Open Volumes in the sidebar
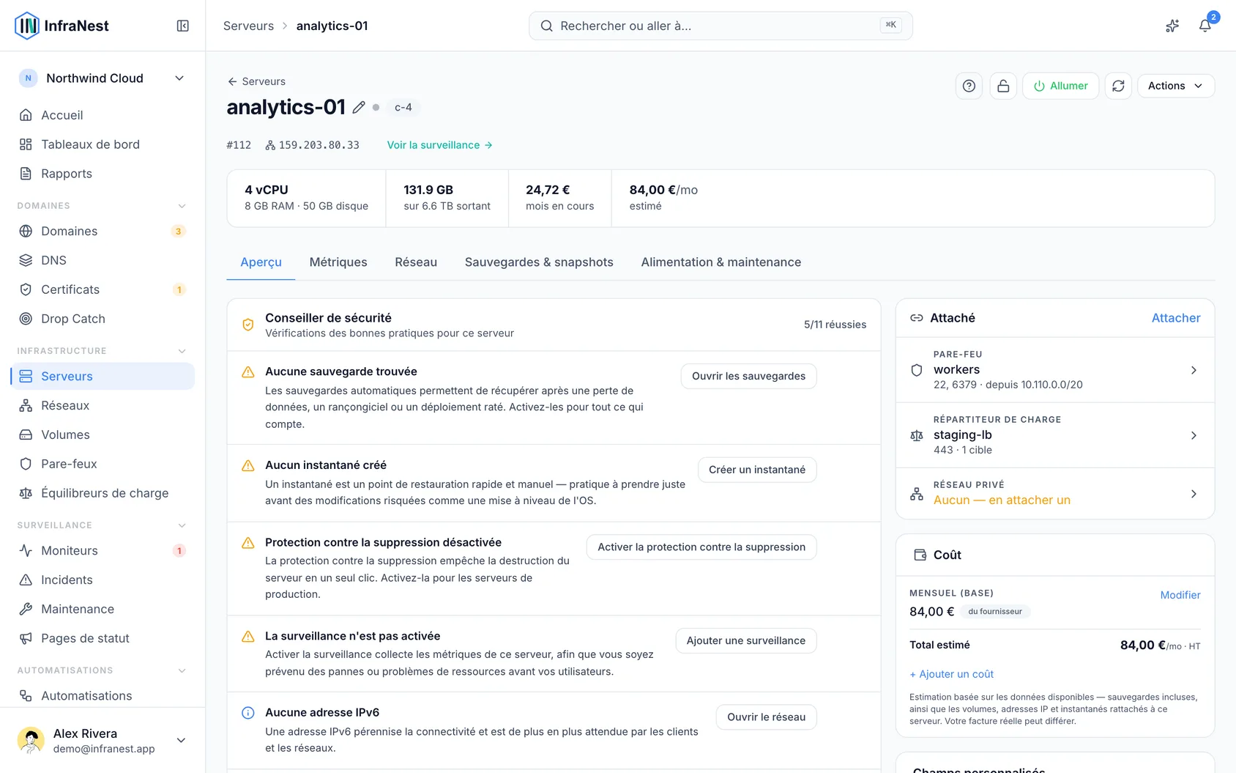Viewport: 1236px width, 773px height. tap(103, 434)
